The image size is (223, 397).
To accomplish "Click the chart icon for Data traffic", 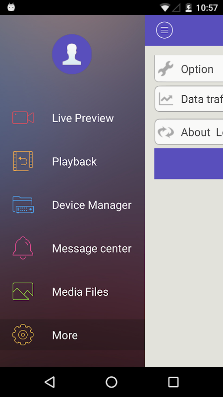I will 166,99.
